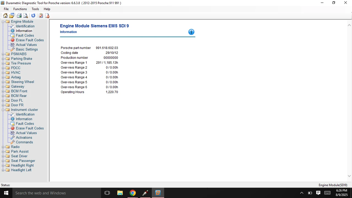Expand the Parking Brake tree node
The width and height of the screenshot is (352, 198).
pos(3,59)
